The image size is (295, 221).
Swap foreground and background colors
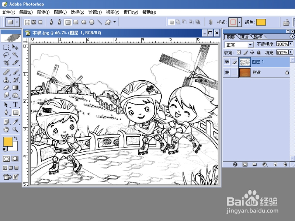15,138
